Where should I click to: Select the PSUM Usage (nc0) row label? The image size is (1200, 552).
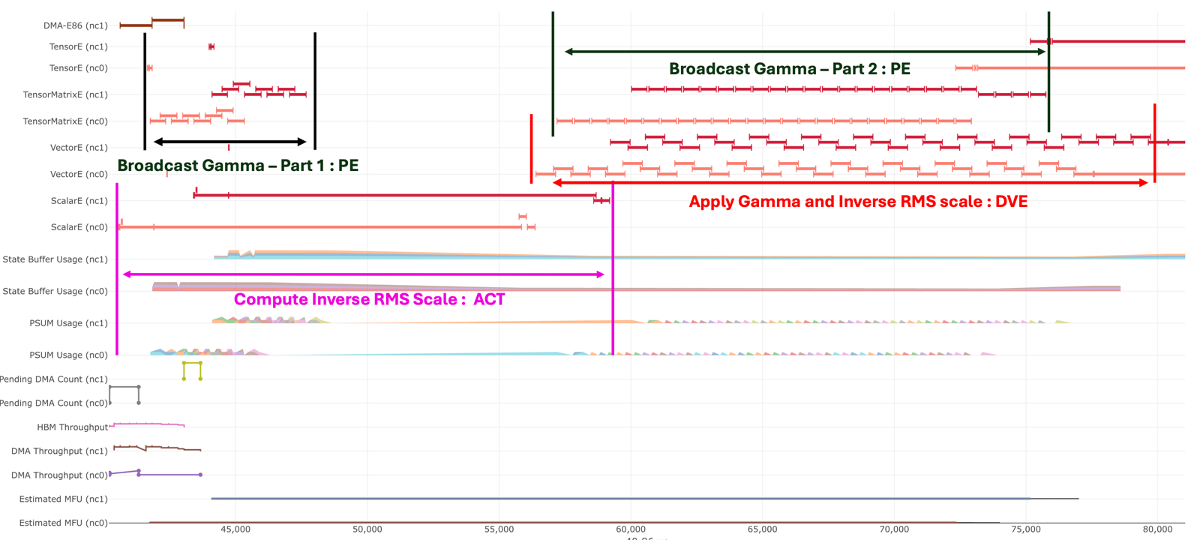(68, 355)
